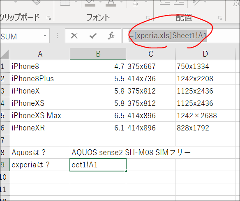The image size is (240, 201).
Task: Select row 9 header
Action: coord(5,164)
